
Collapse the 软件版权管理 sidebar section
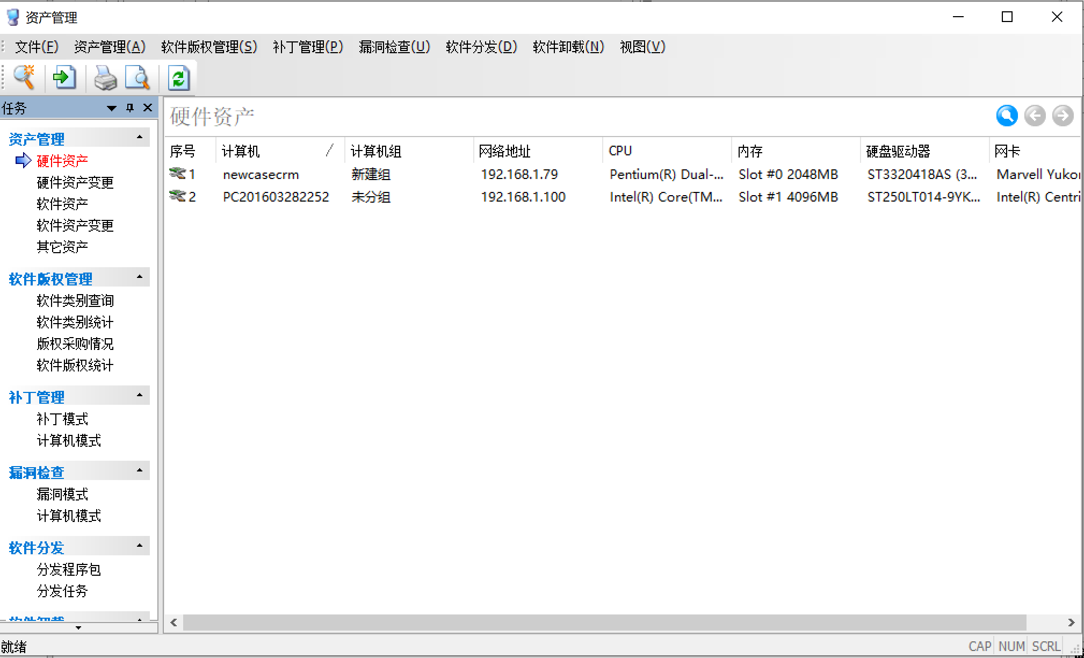(140, 277)
